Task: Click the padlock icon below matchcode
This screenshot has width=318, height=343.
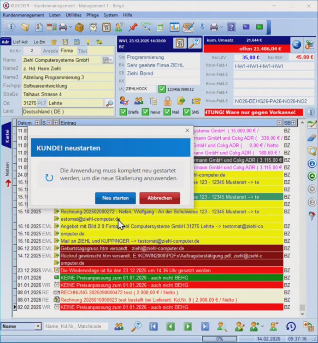Action: pyautogui.click(x=167, y=101)
